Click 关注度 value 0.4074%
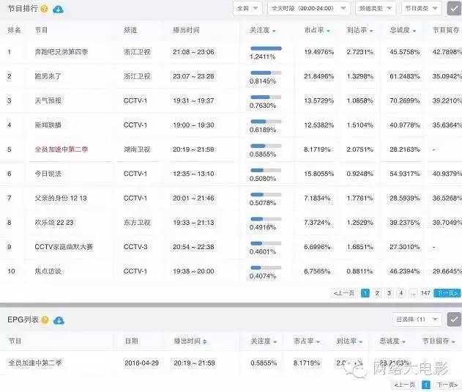This screenshot has height=392, width=462. (263, 276)
